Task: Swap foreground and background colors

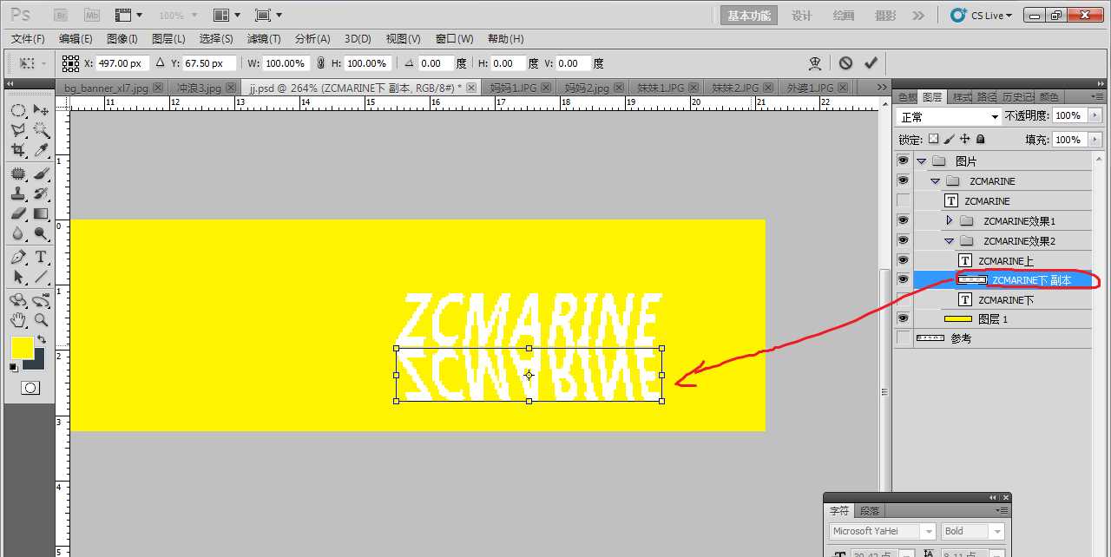Action: 41,339
